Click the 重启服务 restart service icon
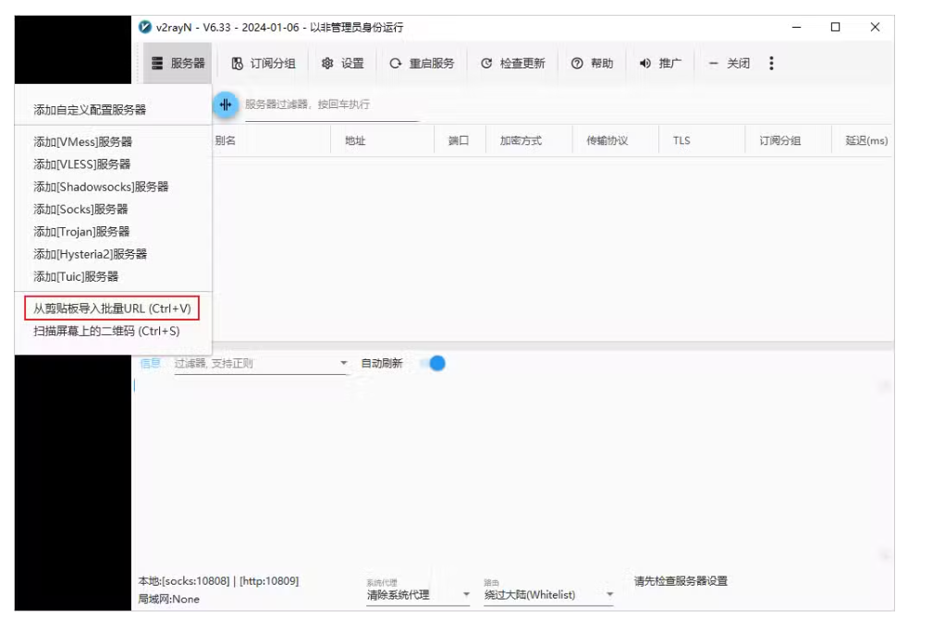Screen dimensions: 945x617 (396, 64)
